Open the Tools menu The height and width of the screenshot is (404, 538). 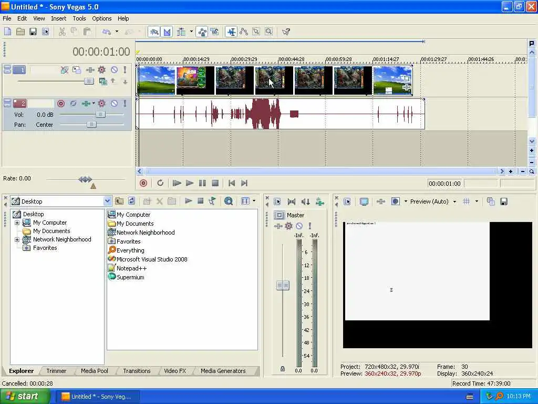pyautogui.click(x=79, y=18)
